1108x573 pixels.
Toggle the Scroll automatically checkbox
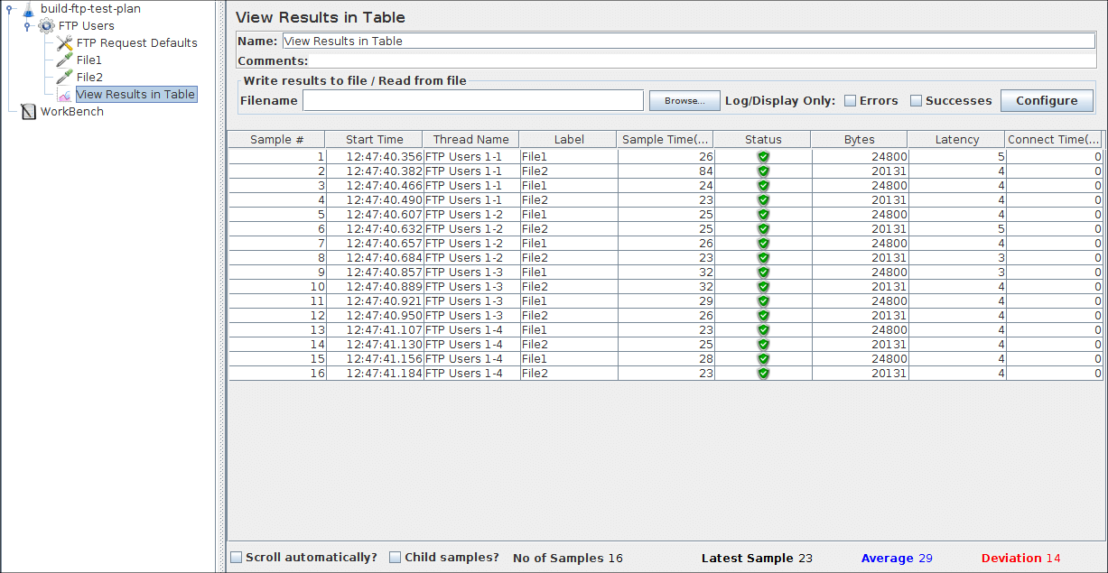click(x=236, y=558)
